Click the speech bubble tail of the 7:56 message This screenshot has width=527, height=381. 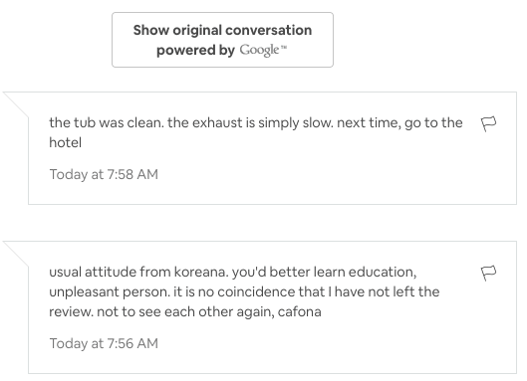click(x=16, y=254)
